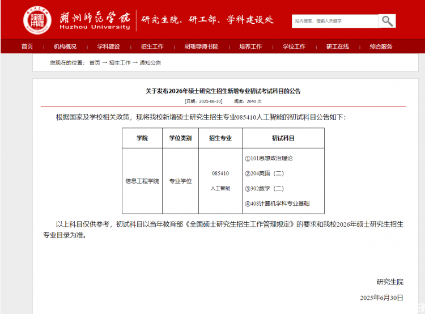Click the ②204英语（二） subject line
This screenshot has width=425, height=314.
(x=265, y=173)
